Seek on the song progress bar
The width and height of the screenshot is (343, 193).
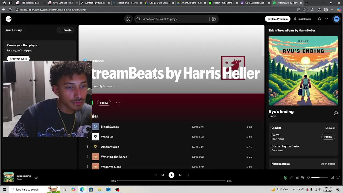tap(171, 181)
